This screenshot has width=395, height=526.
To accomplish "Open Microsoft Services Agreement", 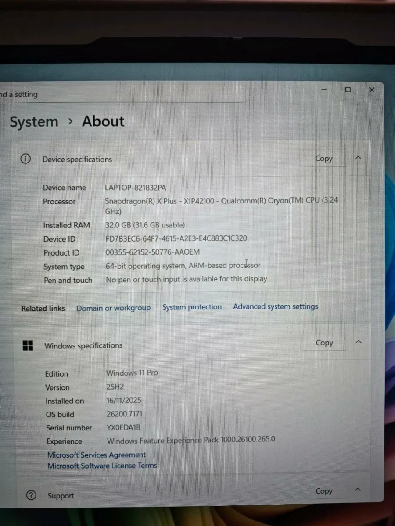I will (x=96, y=455).
